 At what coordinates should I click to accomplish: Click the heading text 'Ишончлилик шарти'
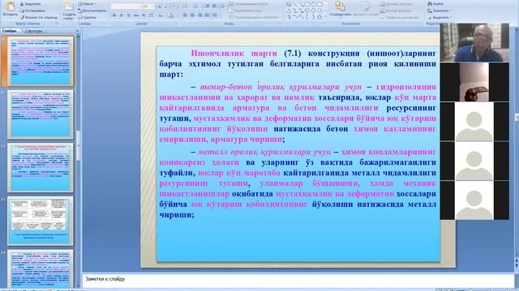[x=234, y=53]
